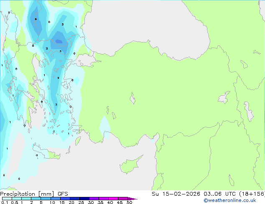265x204 pixels.
Task: Click the 30–35 mm purple legend swatch
Action: [x=94, y=199]
